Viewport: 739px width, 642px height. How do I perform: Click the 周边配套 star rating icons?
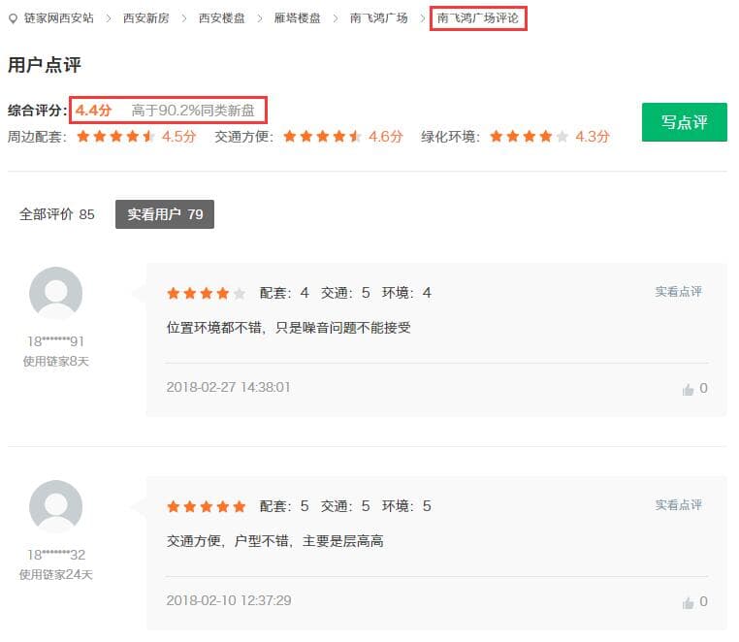[x=115, y=137]
